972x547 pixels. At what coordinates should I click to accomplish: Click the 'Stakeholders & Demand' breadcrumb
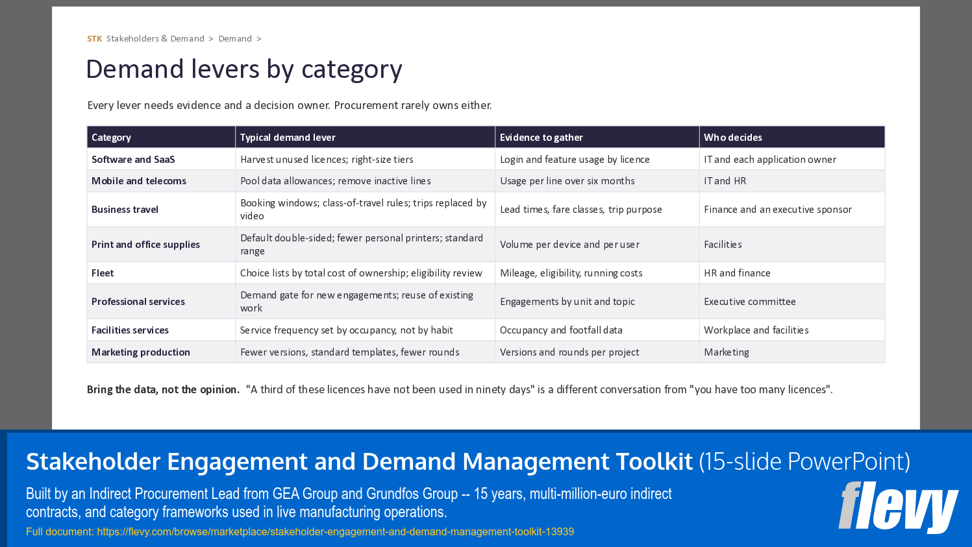click(155, 39)
